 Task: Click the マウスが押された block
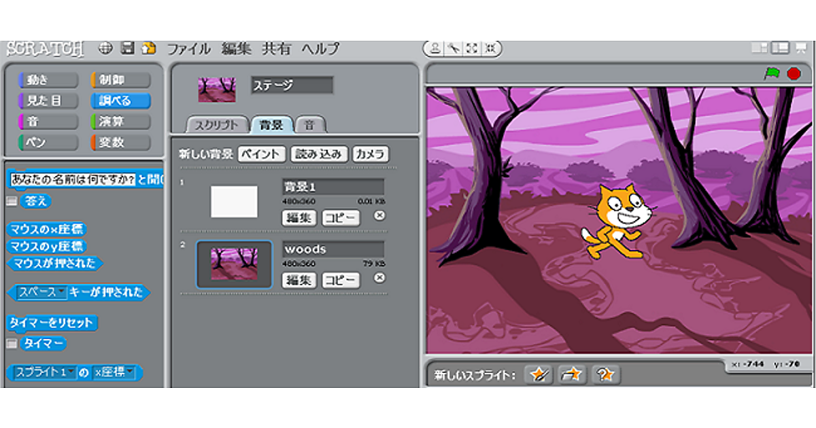tap(54, 262)
